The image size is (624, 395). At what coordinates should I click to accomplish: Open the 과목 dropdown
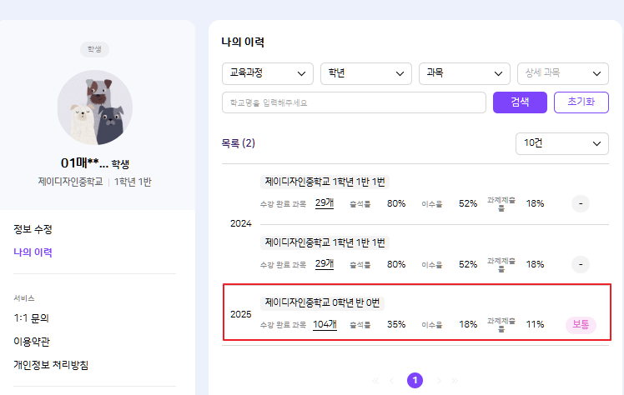[x=464, y=73]
